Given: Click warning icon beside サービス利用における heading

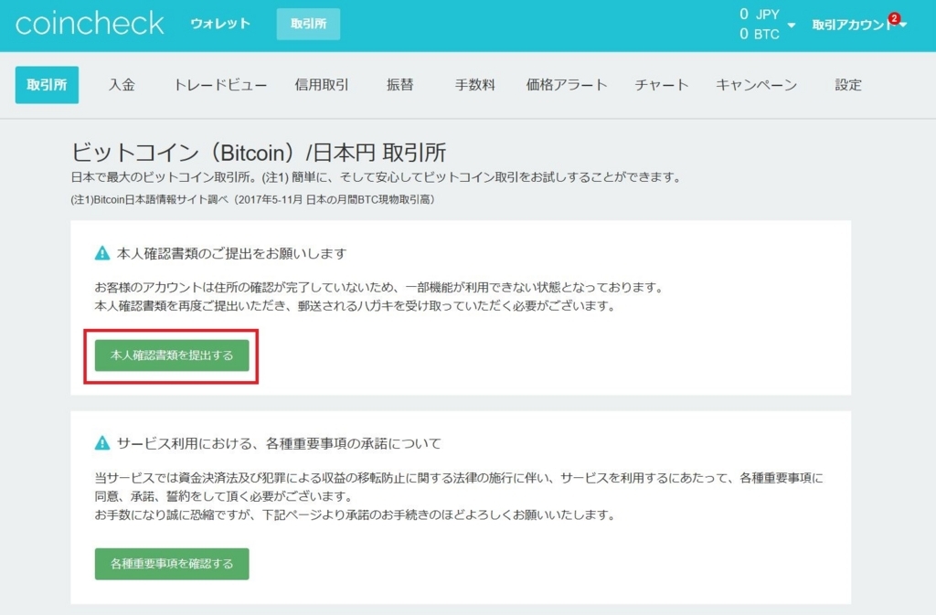Looking at the screenshot, I should coord(102,443).
